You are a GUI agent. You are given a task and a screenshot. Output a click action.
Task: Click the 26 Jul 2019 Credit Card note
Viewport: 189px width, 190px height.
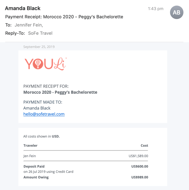coord(48,172)
